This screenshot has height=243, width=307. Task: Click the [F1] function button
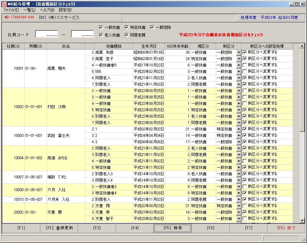(21, 228)
